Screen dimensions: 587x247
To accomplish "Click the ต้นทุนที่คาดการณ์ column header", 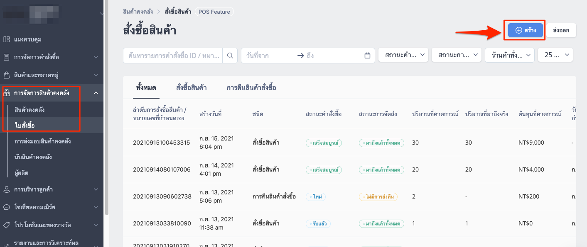I will coord(540,114).
